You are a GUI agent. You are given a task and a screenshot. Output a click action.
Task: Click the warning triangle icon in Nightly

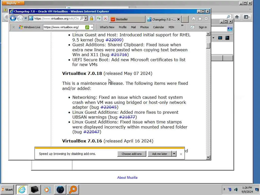point(5,9)
